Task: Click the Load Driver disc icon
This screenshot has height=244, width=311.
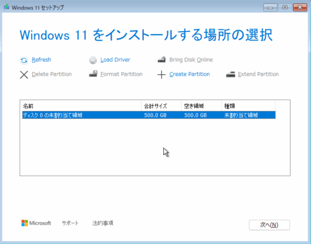Action: (x=93, y=60)
